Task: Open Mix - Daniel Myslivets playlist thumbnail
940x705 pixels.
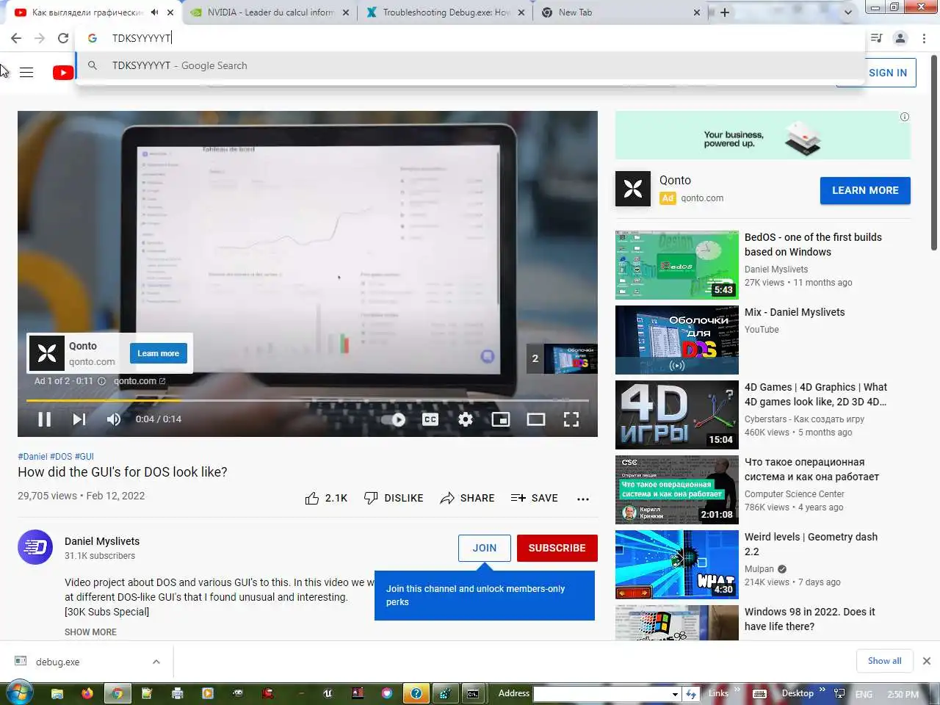Action: 677,340
